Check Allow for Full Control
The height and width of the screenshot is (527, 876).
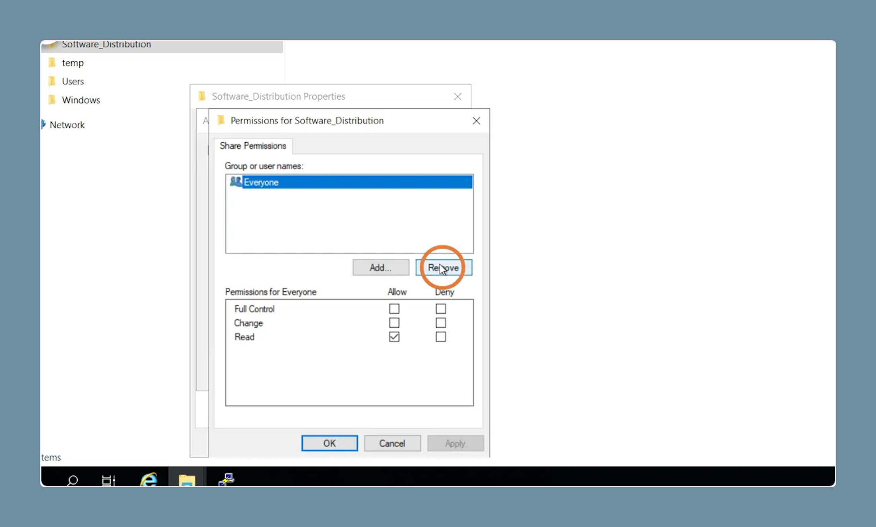click(394, 309)
